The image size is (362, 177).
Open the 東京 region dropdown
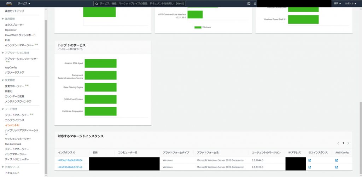click(337, 4)
